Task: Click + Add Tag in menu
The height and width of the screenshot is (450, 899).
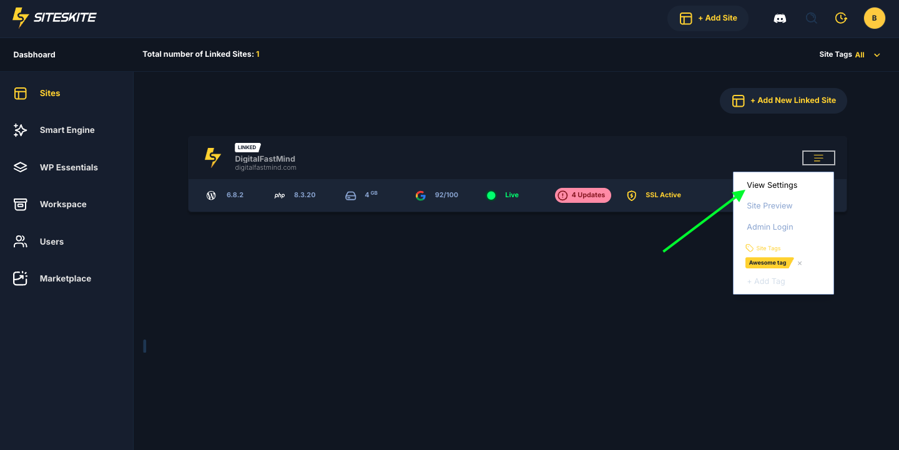Action: point(766,281)
